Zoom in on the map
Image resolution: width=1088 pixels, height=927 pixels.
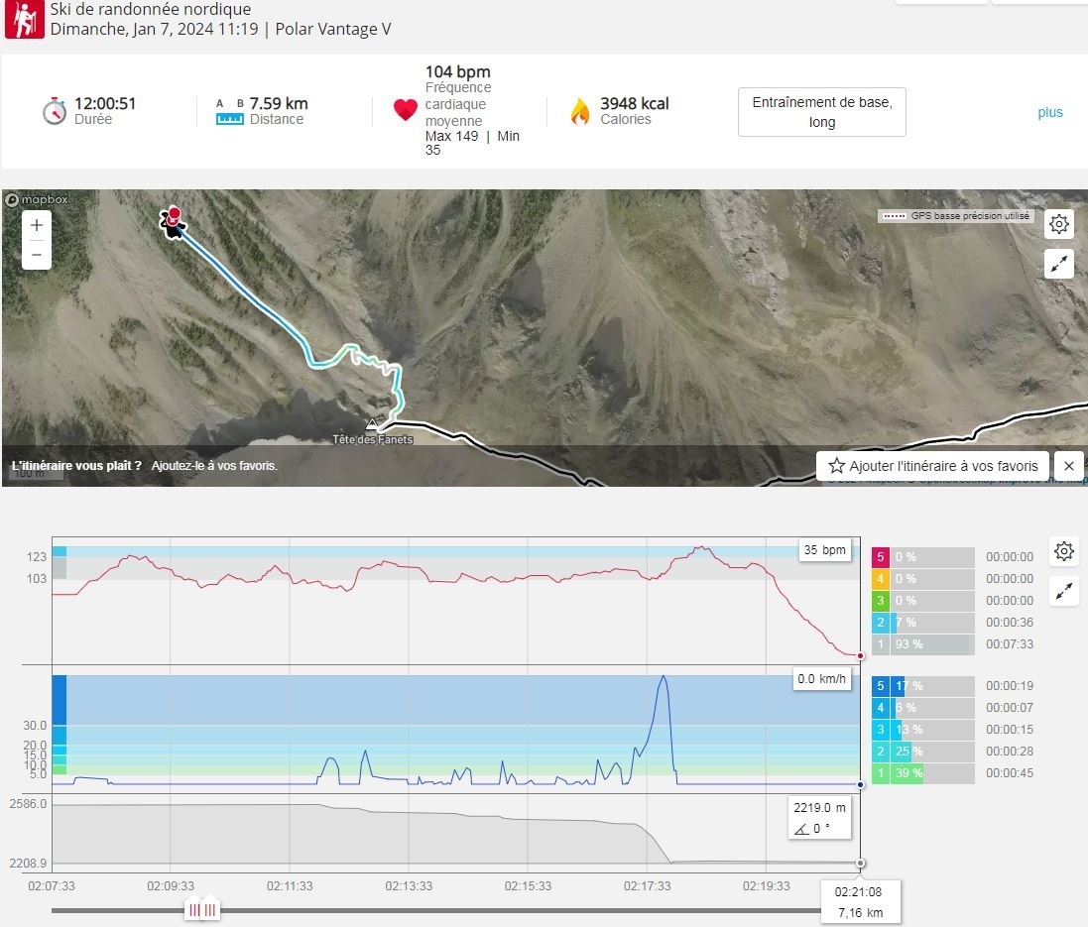click(37, 225)
